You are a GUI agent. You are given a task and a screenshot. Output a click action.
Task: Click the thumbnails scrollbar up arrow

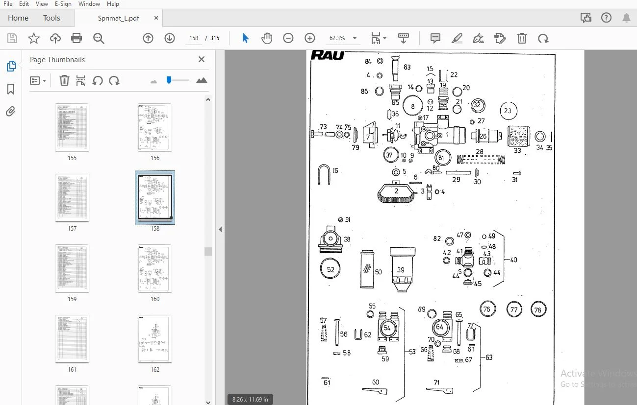(208, 99)
